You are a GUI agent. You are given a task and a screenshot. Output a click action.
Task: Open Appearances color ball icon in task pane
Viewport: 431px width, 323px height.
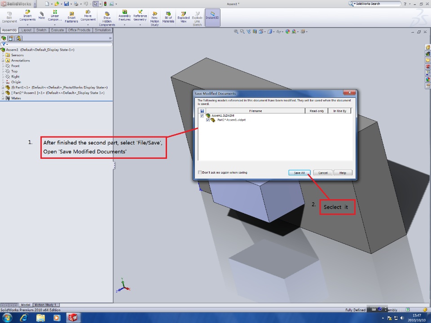(x=428, y=79)
